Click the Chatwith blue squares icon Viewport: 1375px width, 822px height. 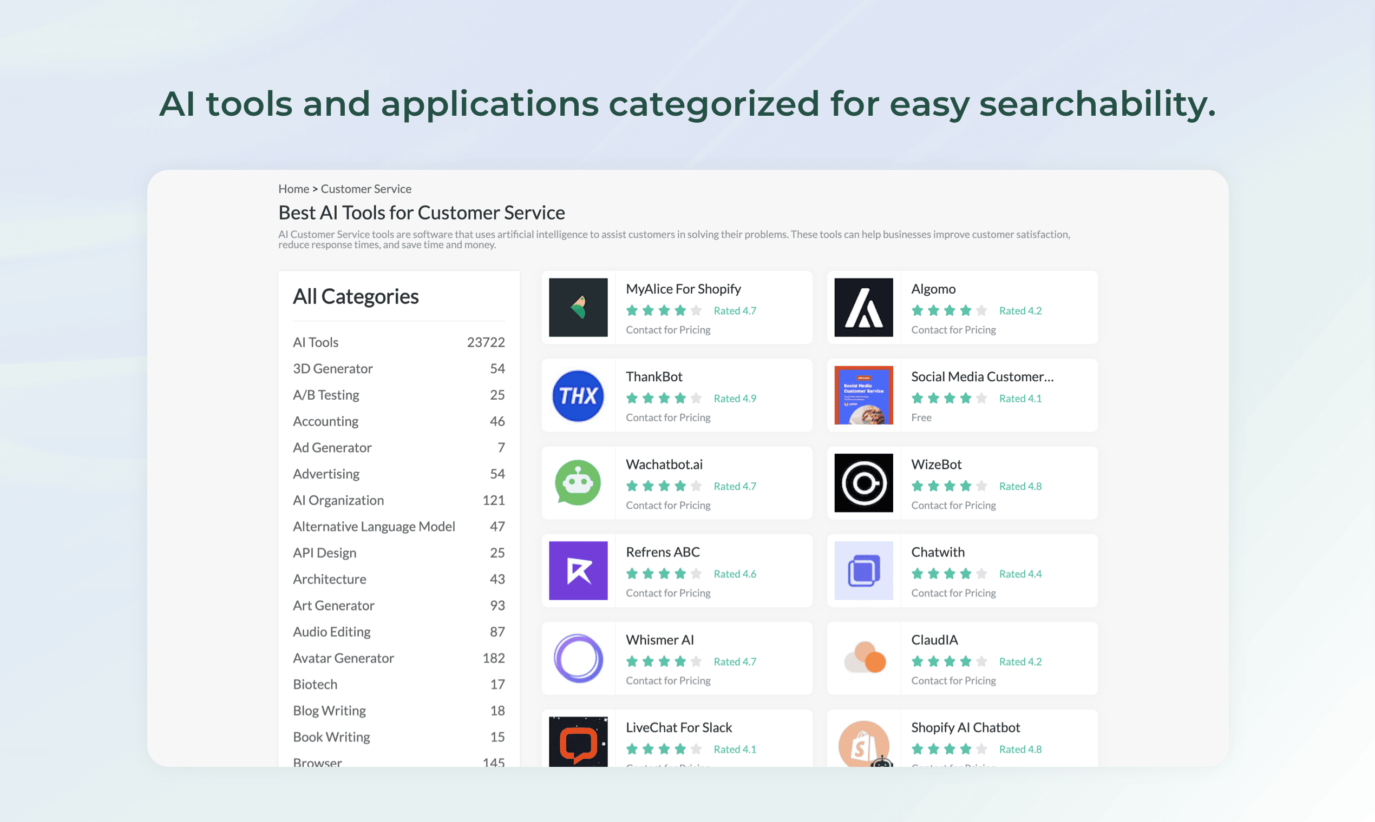[x=863, y=571]
